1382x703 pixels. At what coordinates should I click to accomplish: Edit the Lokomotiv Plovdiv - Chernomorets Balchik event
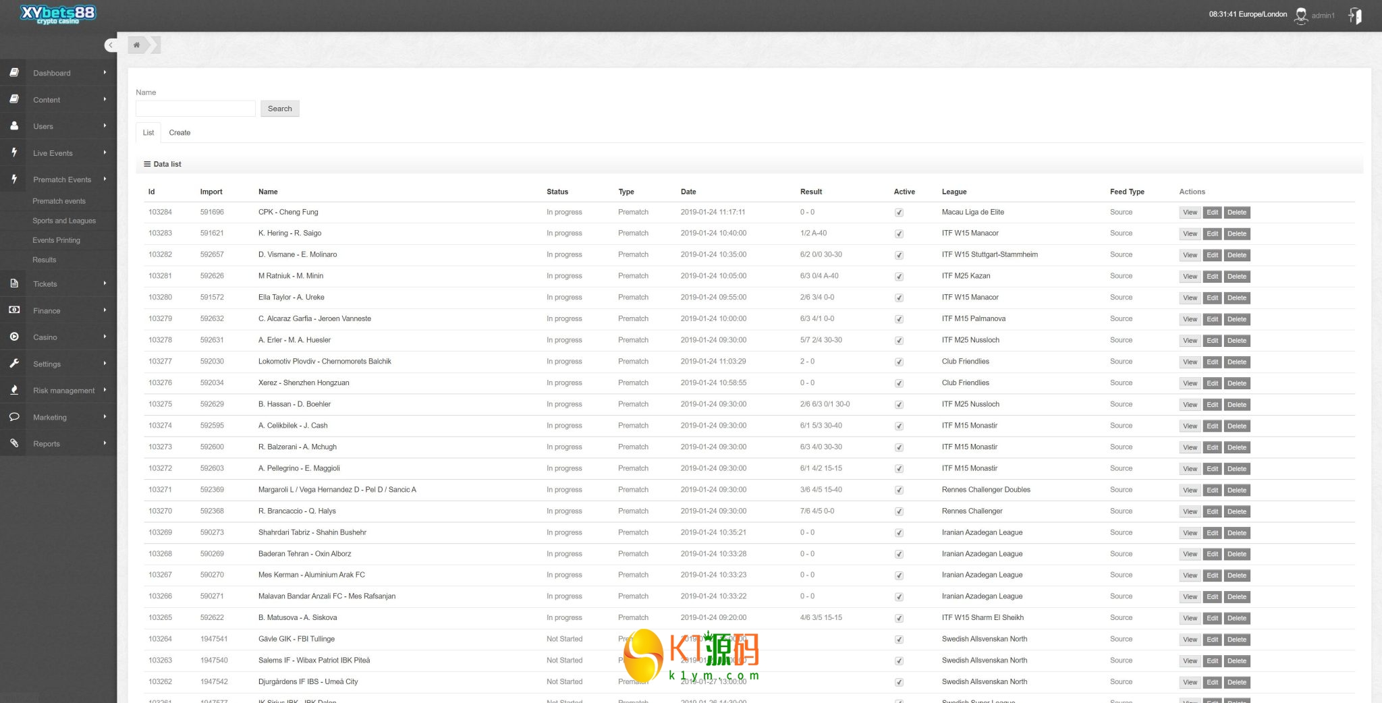coord(1213,362)
